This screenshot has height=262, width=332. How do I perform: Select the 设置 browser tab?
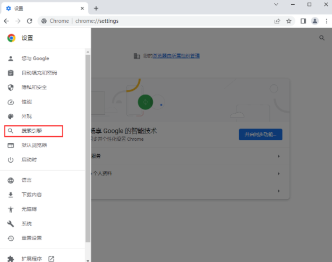(x=45, y=9)
